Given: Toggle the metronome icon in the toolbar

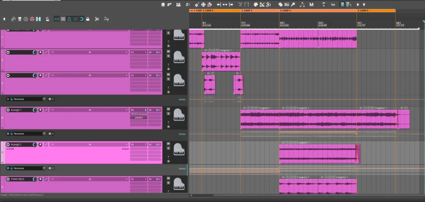Looking at the screenshot, I should coord(47,19).
